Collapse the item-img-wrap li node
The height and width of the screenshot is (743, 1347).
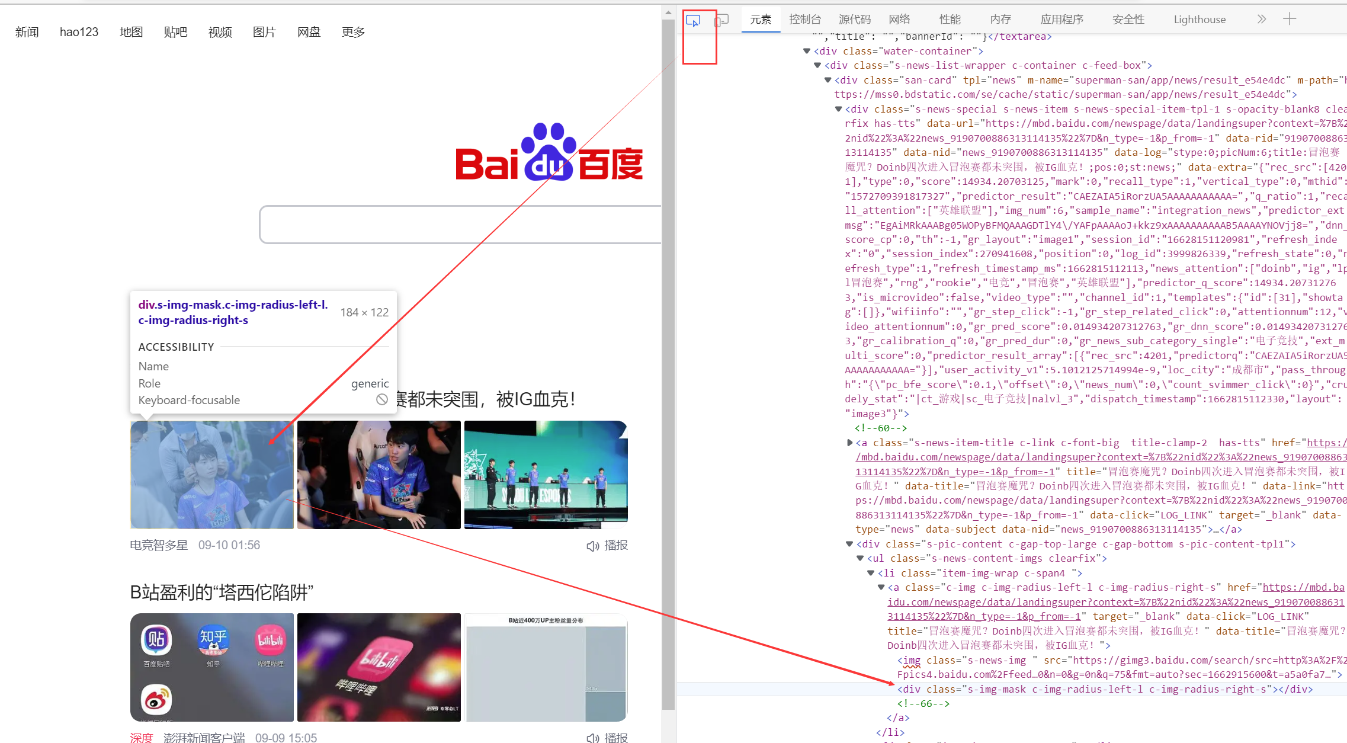tap(871, 573)
